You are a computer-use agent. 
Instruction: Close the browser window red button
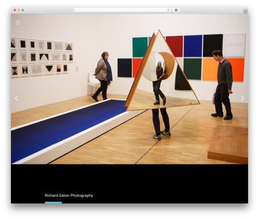point(15,10)
